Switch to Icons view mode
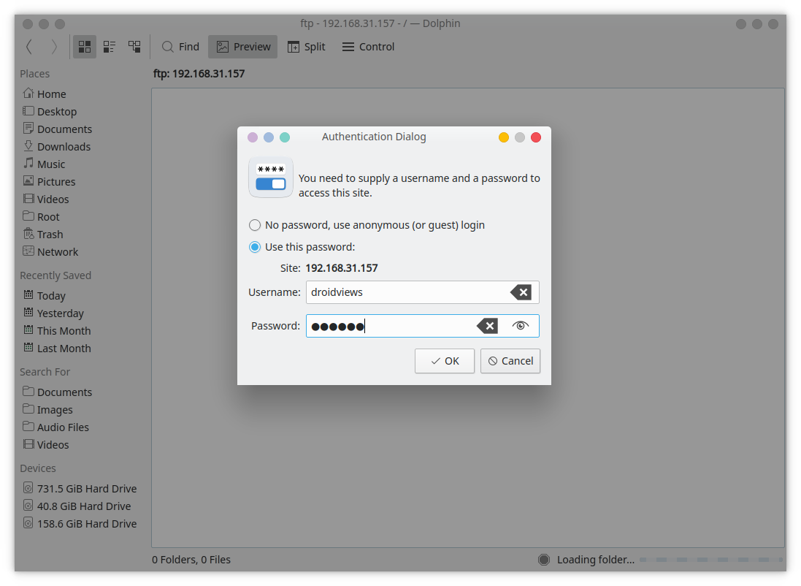The height and width of the screenshot is (586, 801). point(85,47)
